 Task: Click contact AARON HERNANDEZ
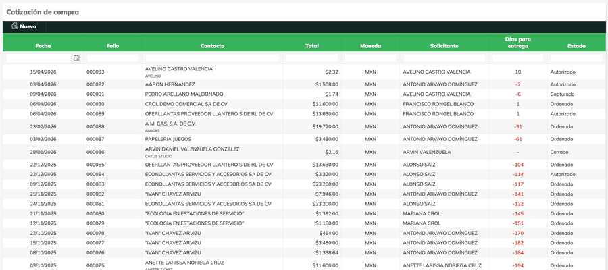coord(170,84)
